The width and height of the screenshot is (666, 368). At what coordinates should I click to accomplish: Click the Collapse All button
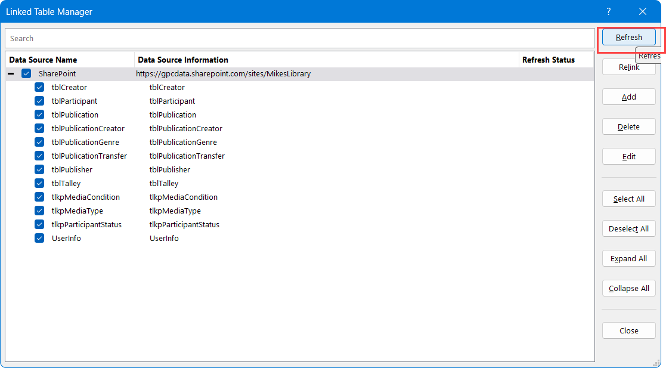628,288
